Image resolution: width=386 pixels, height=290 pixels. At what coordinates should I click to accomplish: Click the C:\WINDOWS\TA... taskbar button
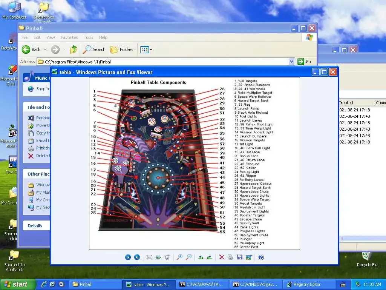[201, 284]
